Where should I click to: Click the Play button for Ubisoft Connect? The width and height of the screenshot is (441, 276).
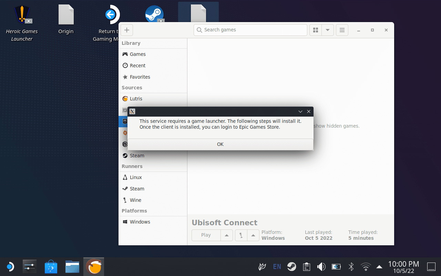(x=206, y=235)
